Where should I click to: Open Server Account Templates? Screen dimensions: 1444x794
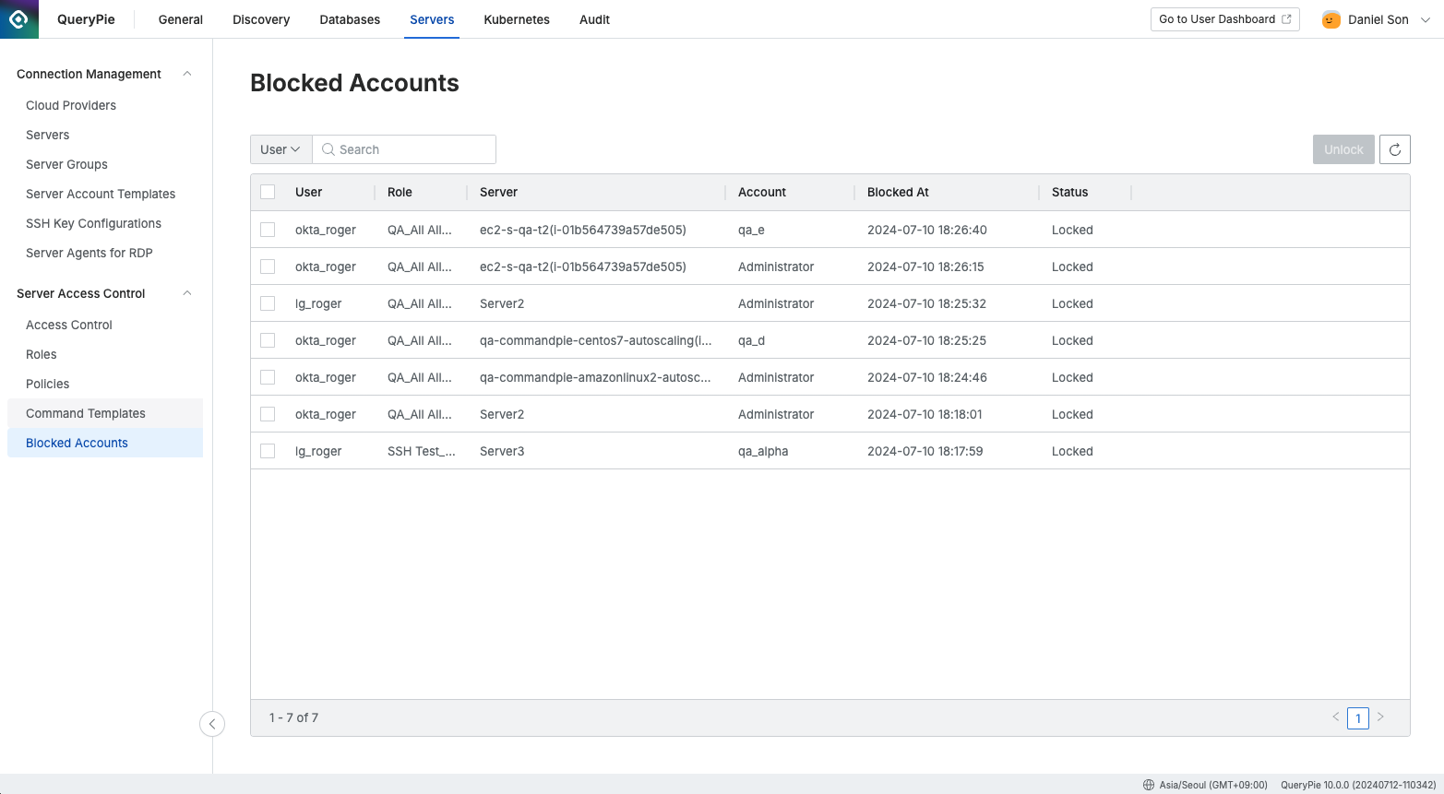coord(101,194)
